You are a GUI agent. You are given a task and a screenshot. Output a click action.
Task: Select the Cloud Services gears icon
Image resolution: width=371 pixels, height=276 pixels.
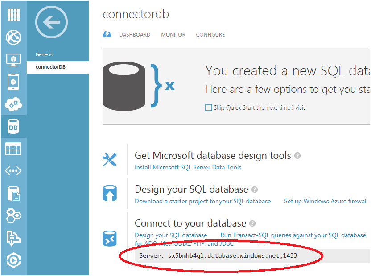click(x=13, y=104)
